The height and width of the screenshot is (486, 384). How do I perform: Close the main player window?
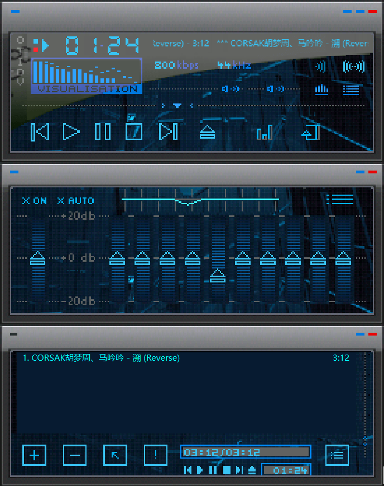372,12
